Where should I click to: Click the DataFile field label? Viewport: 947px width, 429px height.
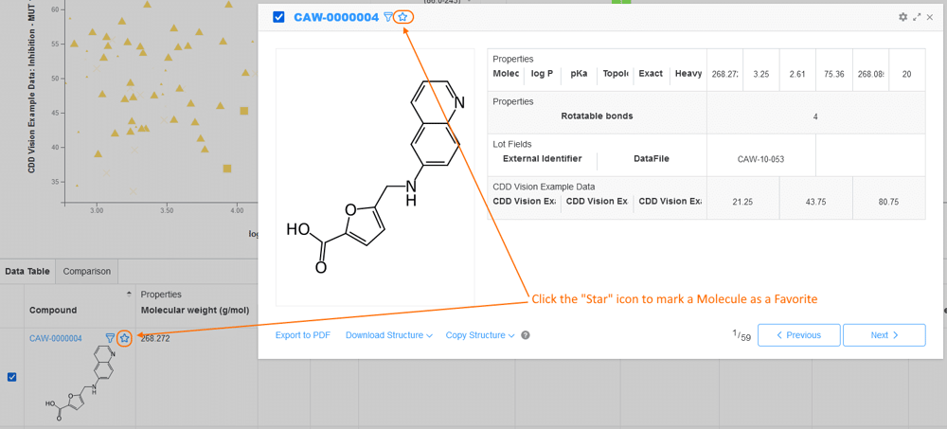652,159
